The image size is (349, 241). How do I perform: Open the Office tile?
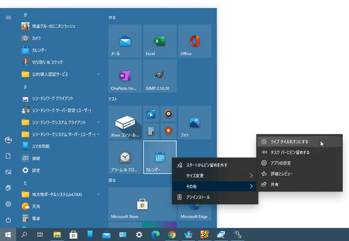point(194,41)
